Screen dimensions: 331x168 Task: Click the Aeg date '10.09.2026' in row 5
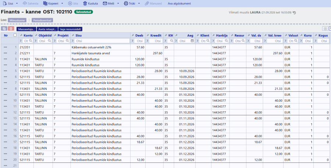pos(186,71)
